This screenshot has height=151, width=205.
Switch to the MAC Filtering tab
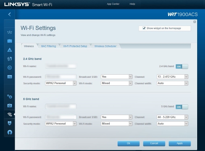pos(49,46)
